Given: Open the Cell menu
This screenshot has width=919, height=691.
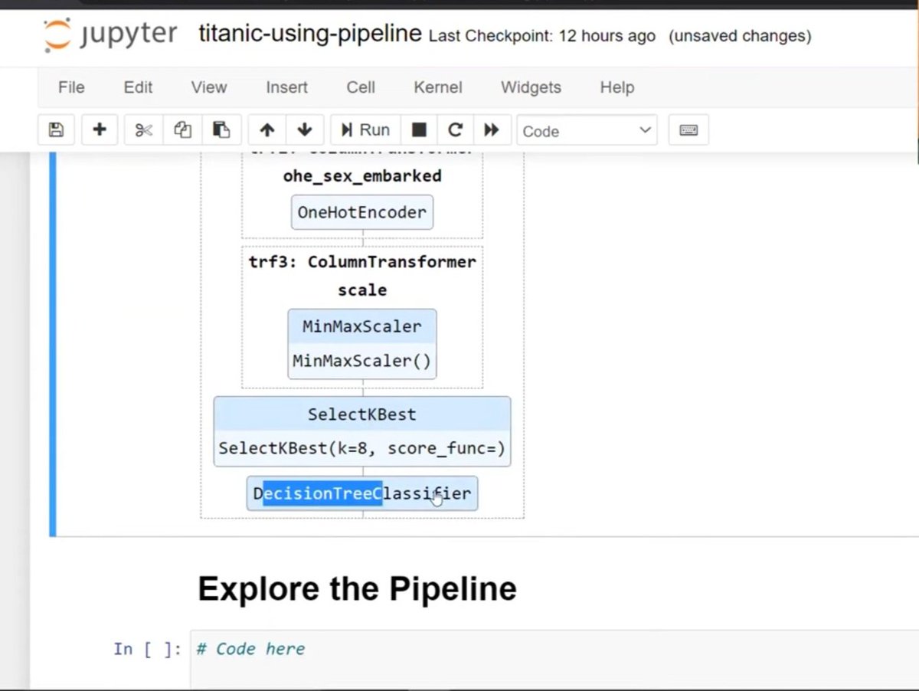Looking at the screenshot, I should tap(361, 87).
